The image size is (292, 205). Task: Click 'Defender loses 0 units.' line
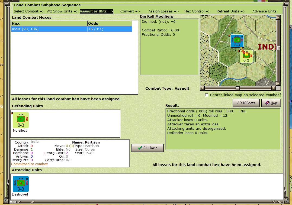[x=188, y=133]
